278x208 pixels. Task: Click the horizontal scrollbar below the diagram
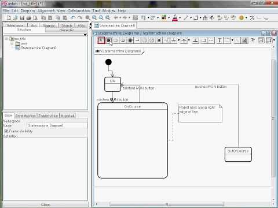167,204
